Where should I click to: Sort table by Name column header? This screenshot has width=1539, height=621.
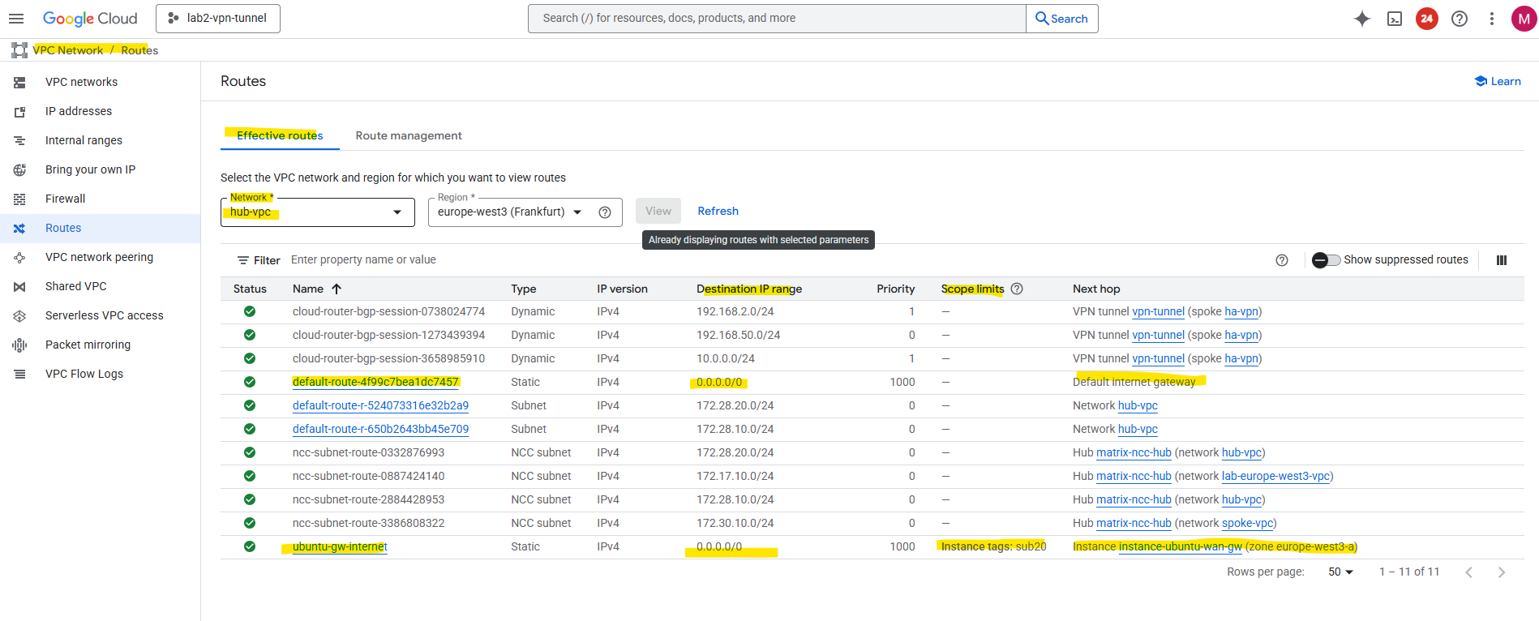[x=308, y=289]
